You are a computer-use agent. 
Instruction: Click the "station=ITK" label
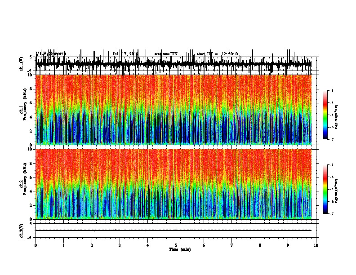point(166,54)
